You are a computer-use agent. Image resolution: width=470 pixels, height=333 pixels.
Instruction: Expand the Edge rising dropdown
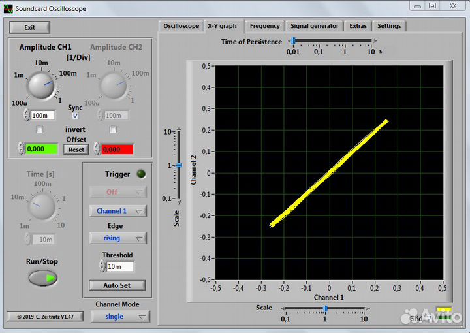pos(117,238)
